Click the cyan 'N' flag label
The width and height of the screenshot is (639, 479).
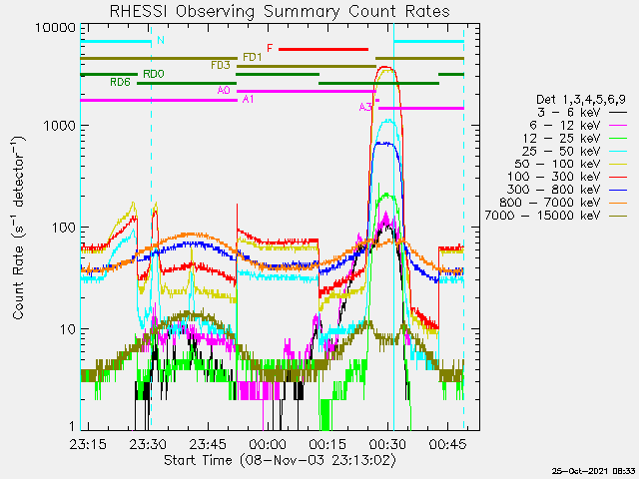(161, 40)
